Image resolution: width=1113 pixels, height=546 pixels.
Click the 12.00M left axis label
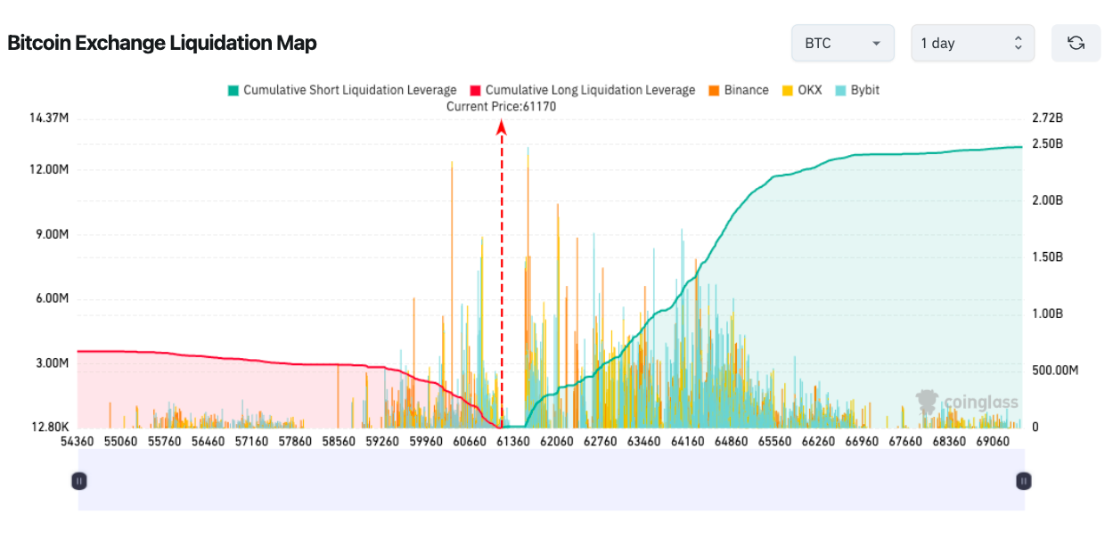coord(49,170)
